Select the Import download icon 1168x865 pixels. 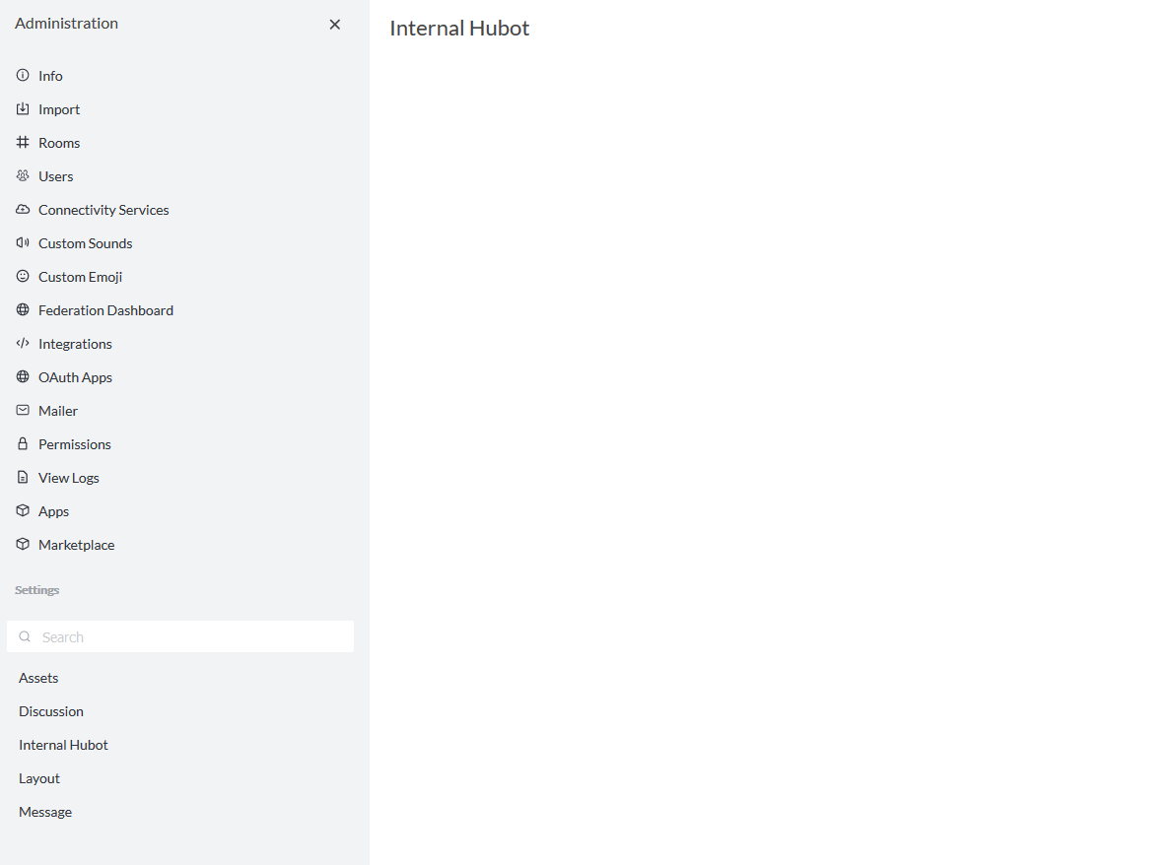click(x=22, y=108)
